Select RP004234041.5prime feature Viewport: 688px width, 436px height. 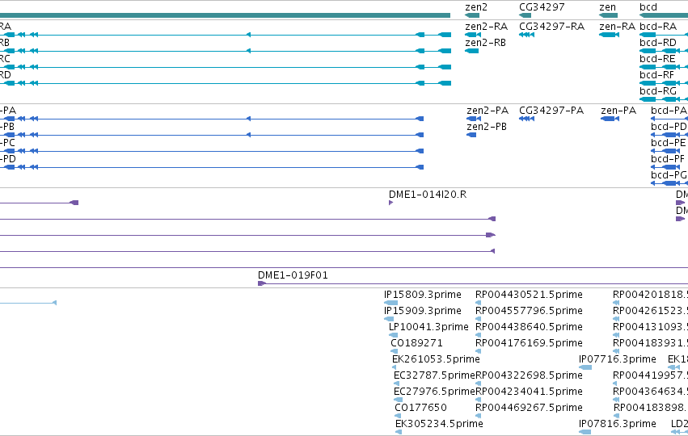pyautogui.click(x=479, y=400)
